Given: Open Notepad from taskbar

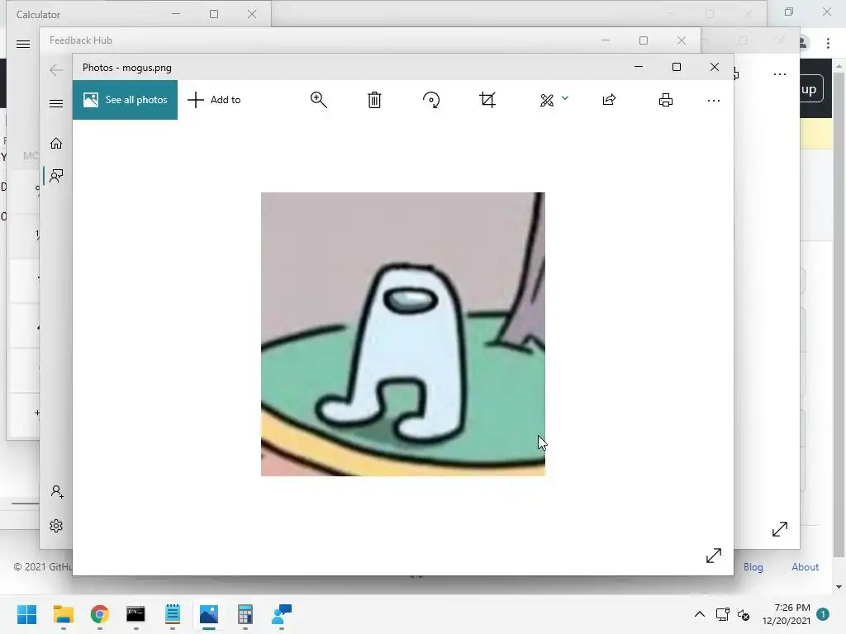Looking at the screenshot, I should point(173,614).
